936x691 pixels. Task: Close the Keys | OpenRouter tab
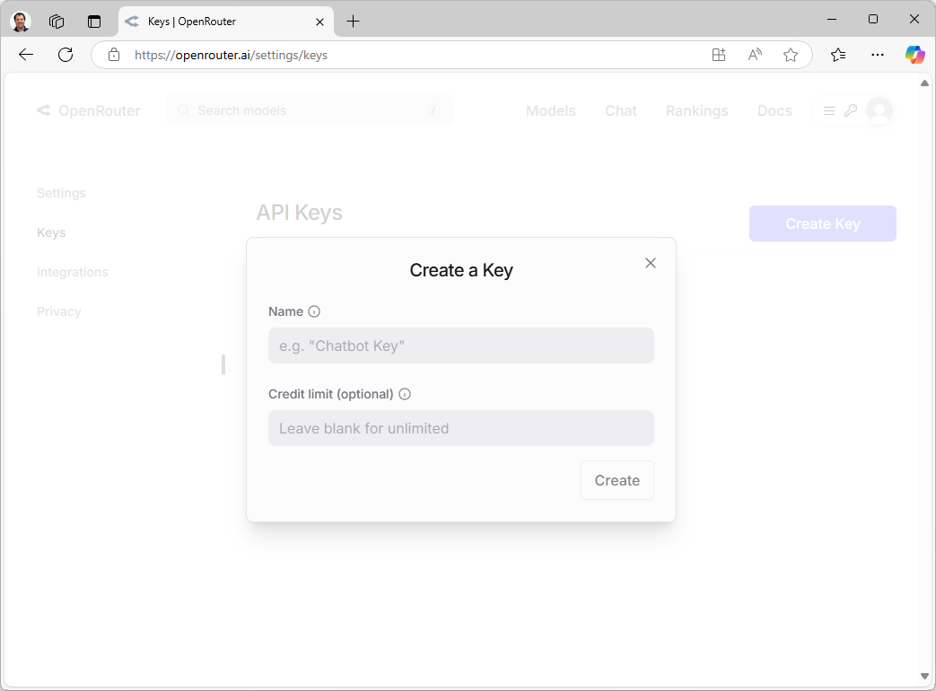click(320, 22)
